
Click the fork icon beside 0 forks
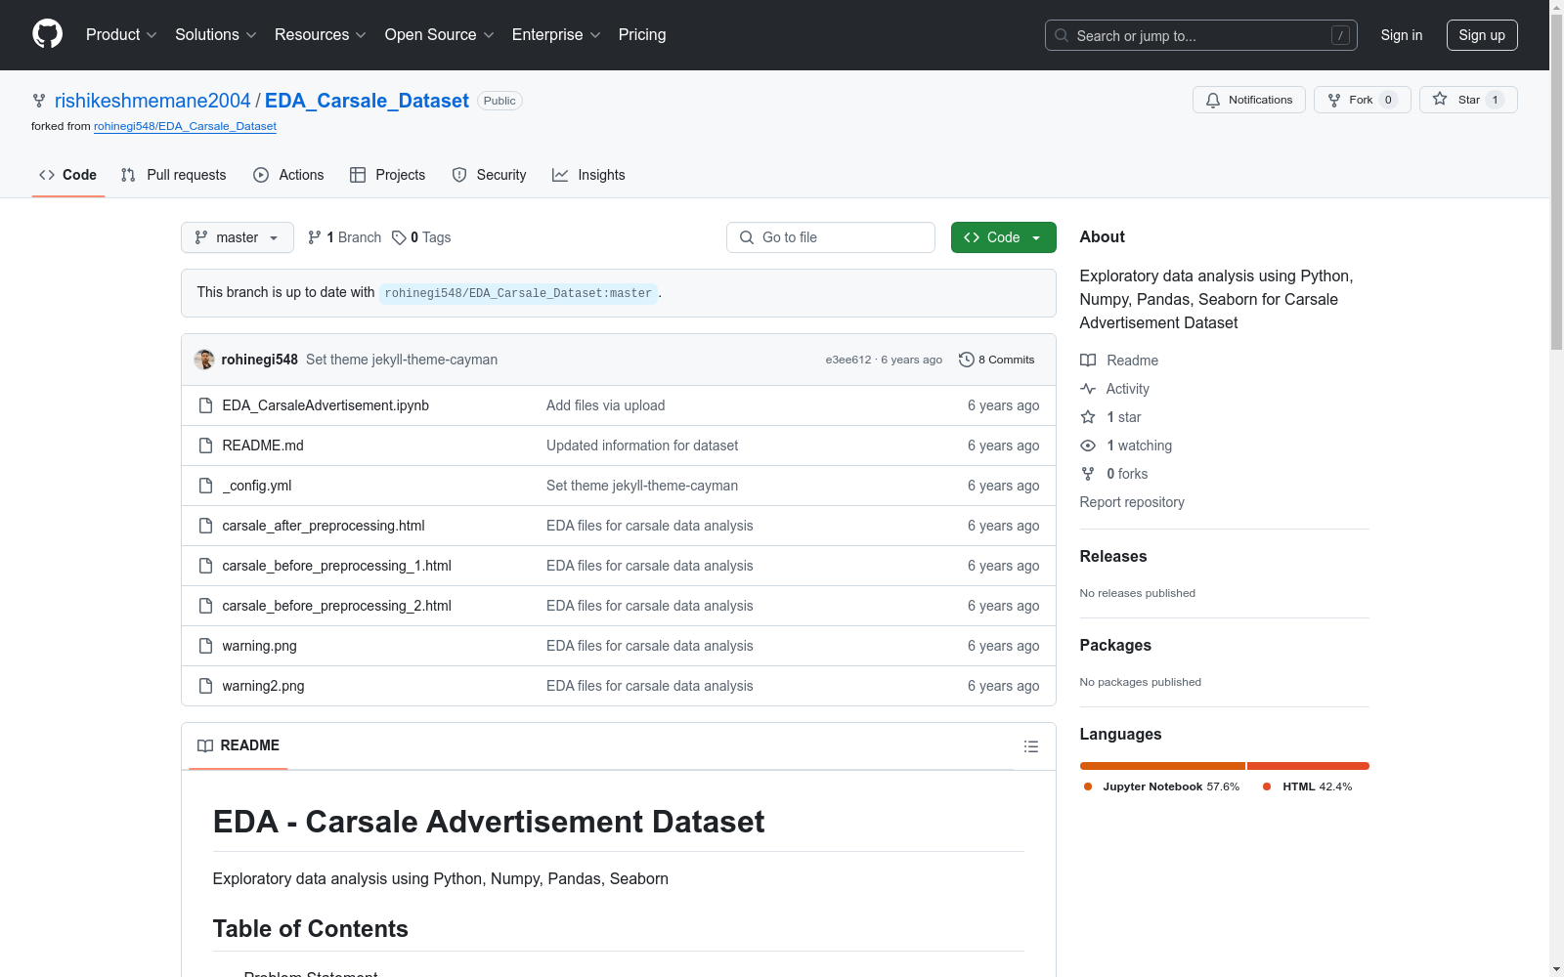tap(1088, 474)
